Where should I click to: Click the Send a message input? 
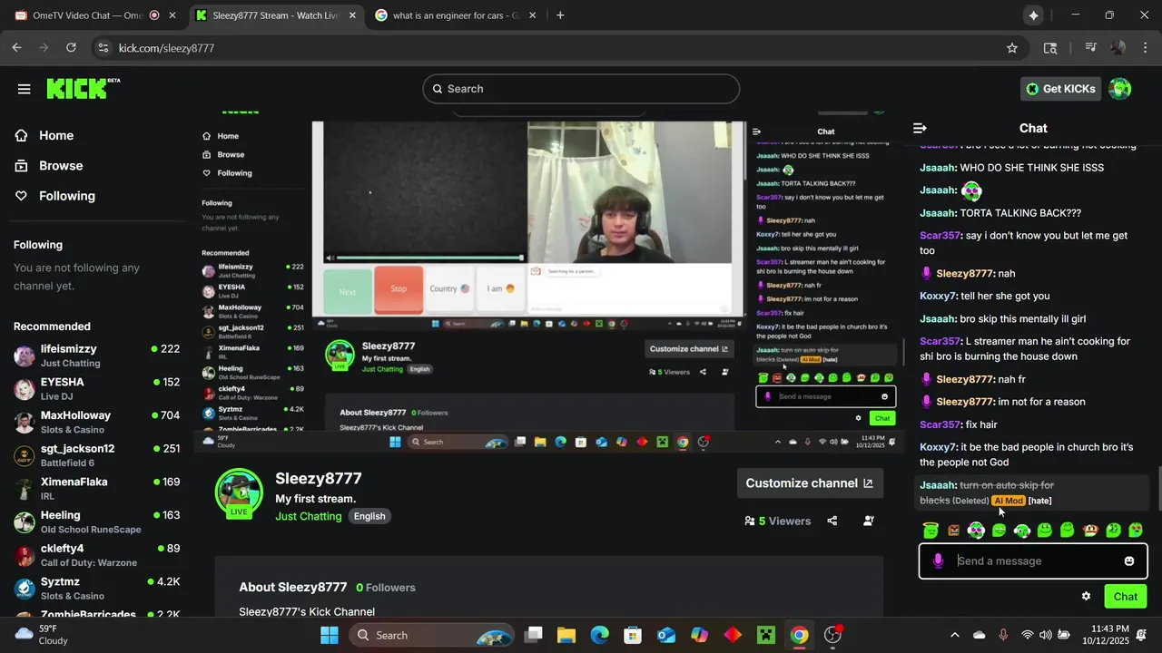pos(1035,561)
